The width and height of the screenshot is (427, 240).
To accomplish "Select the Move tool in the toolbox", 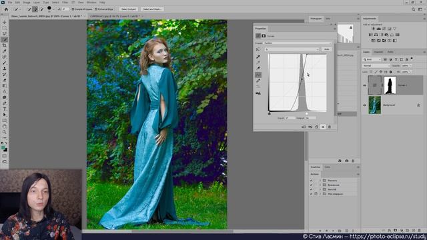I will [x=5, y=22].
